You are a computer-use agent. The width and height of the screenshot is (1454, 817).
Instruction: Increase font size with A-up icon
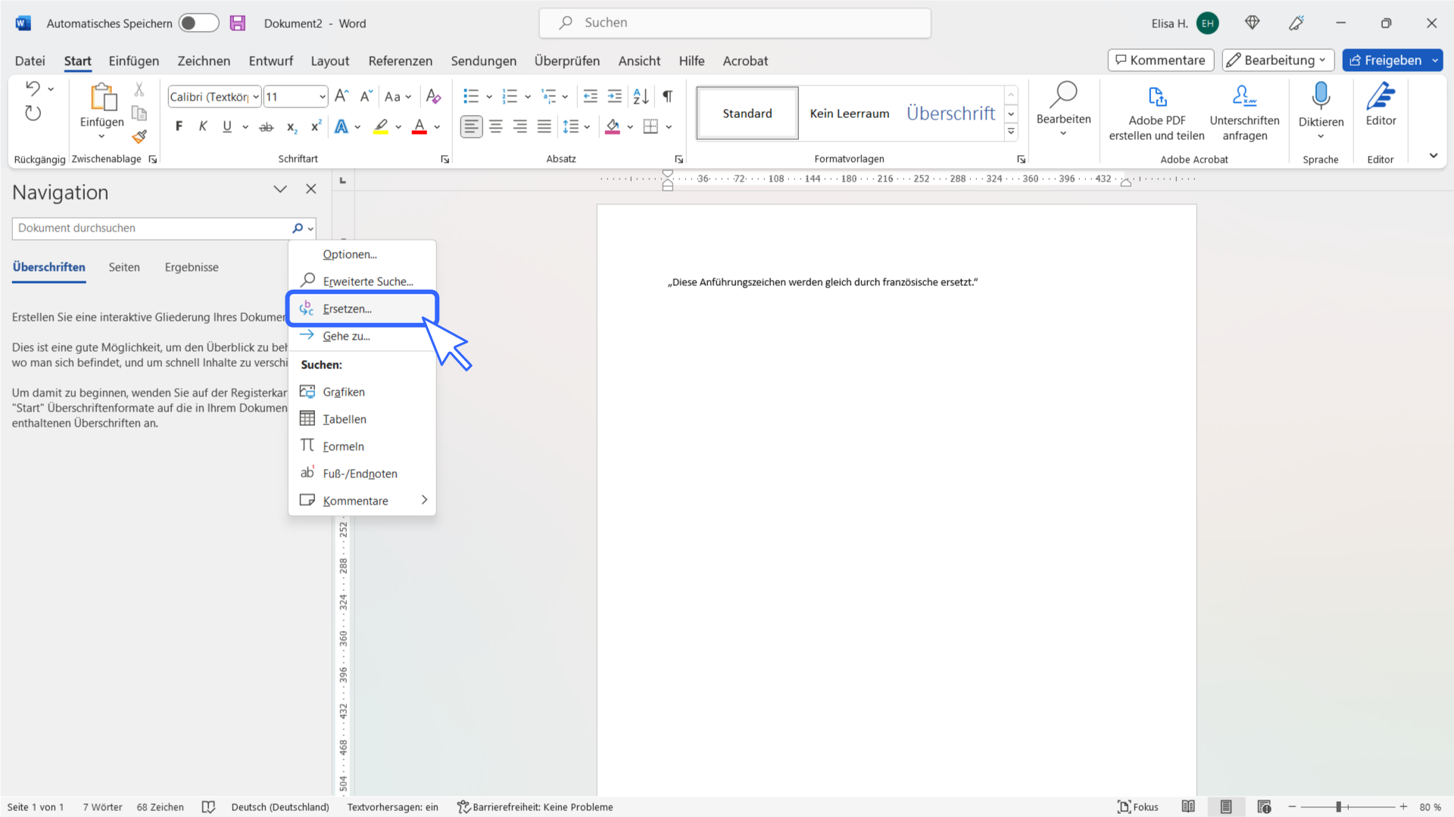342,96
